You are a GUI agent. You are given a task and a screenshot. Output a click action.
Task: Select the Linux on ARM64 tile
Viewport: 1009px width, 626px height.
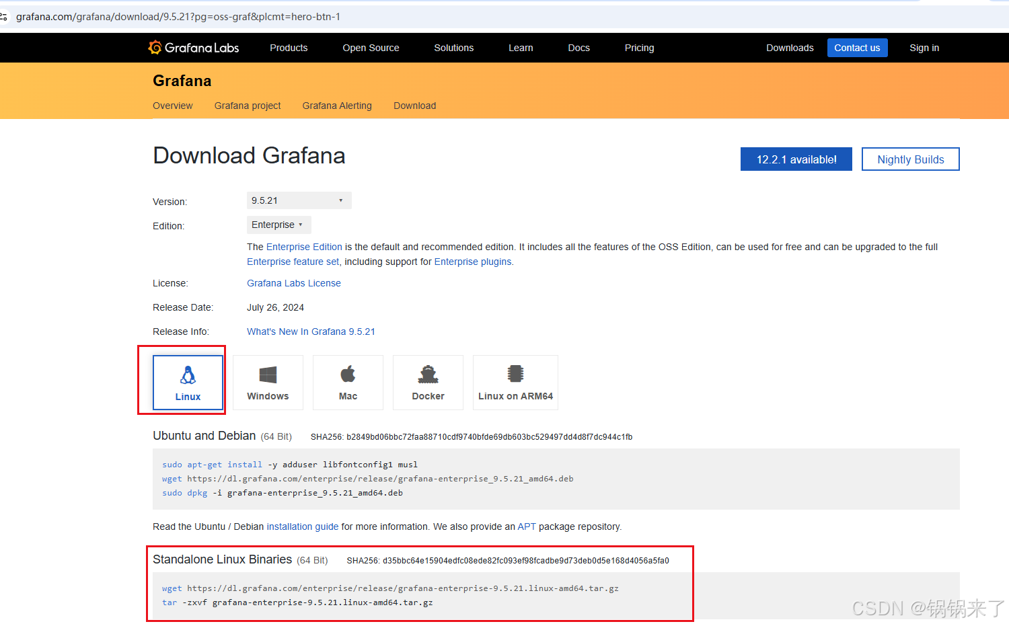point(515,383)
